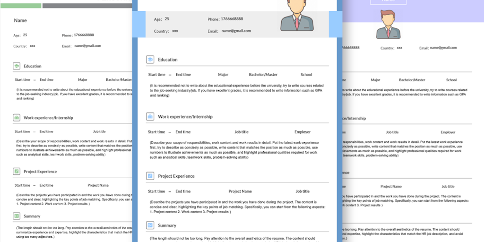Click the Project Experience icon in the blue template
Screen dimensions: 484x242
tap(150, 176)
